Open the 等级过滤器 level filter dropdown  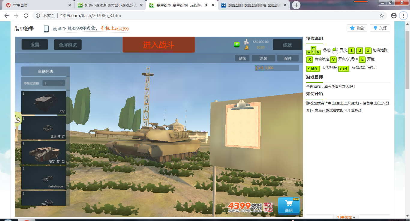(x=54, y=83)
